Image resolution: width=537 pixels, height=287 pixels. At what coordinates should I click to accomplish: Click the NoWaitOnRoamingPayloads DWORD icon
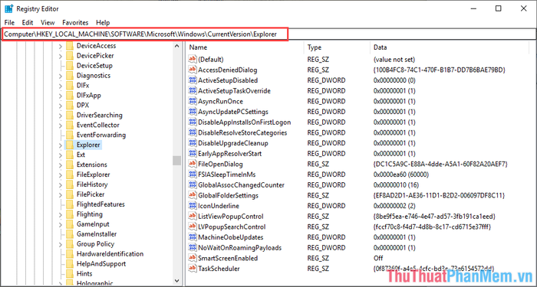point(193,247)
